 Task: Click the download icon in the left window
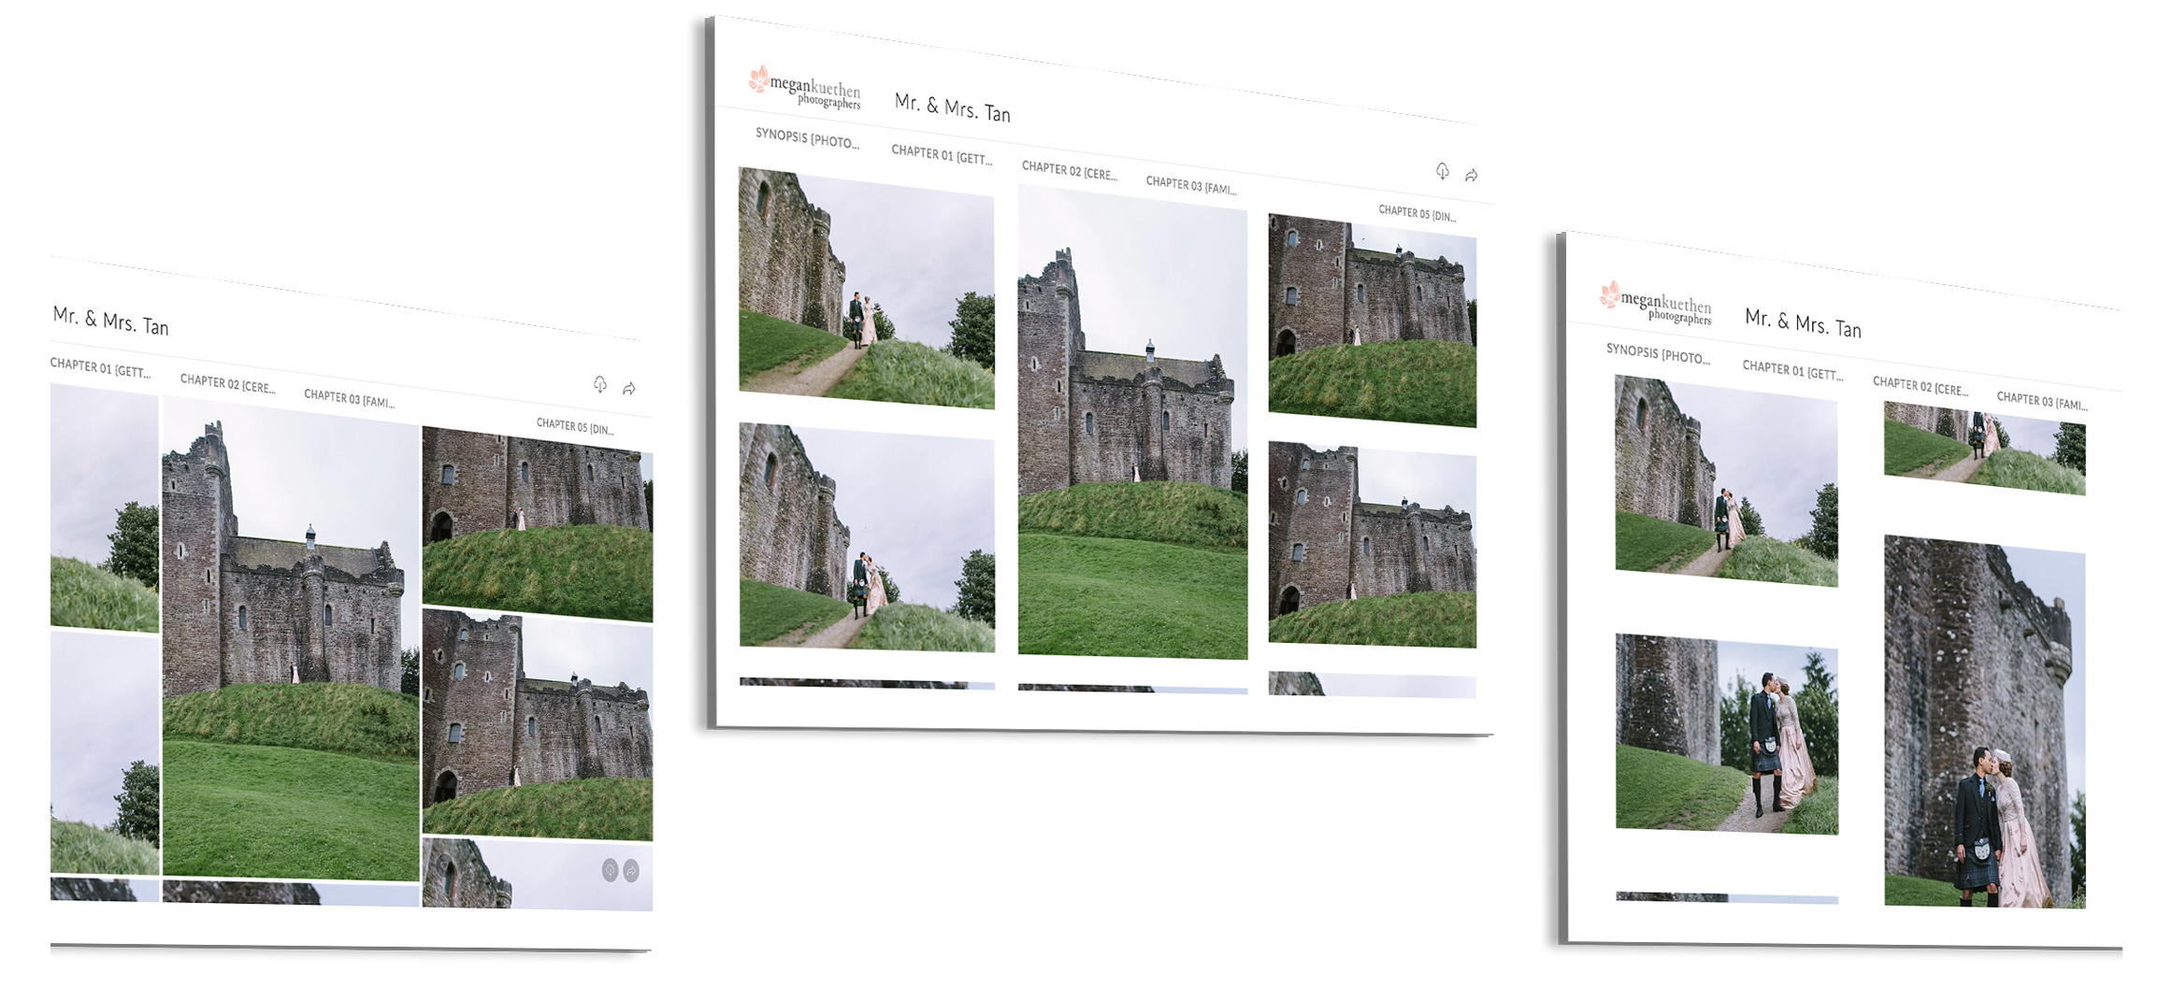click(x=600, y=384)
